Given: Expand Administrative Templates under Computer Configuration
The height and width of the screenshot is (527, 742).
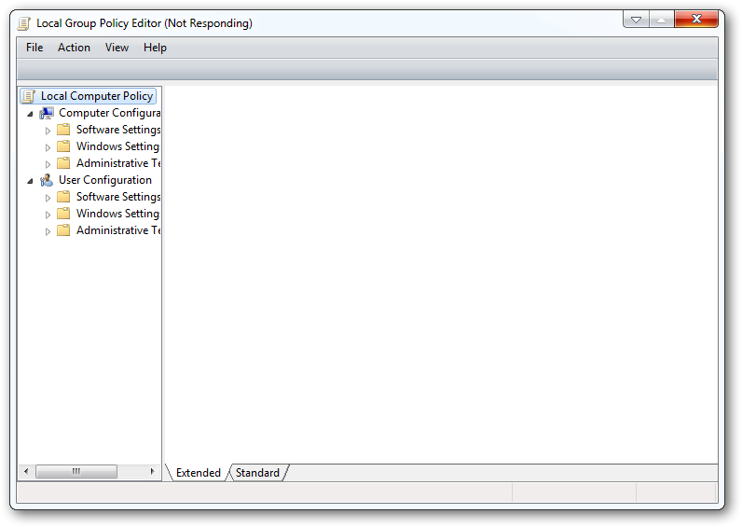Looking at the screenshot, I should (48, 164).
